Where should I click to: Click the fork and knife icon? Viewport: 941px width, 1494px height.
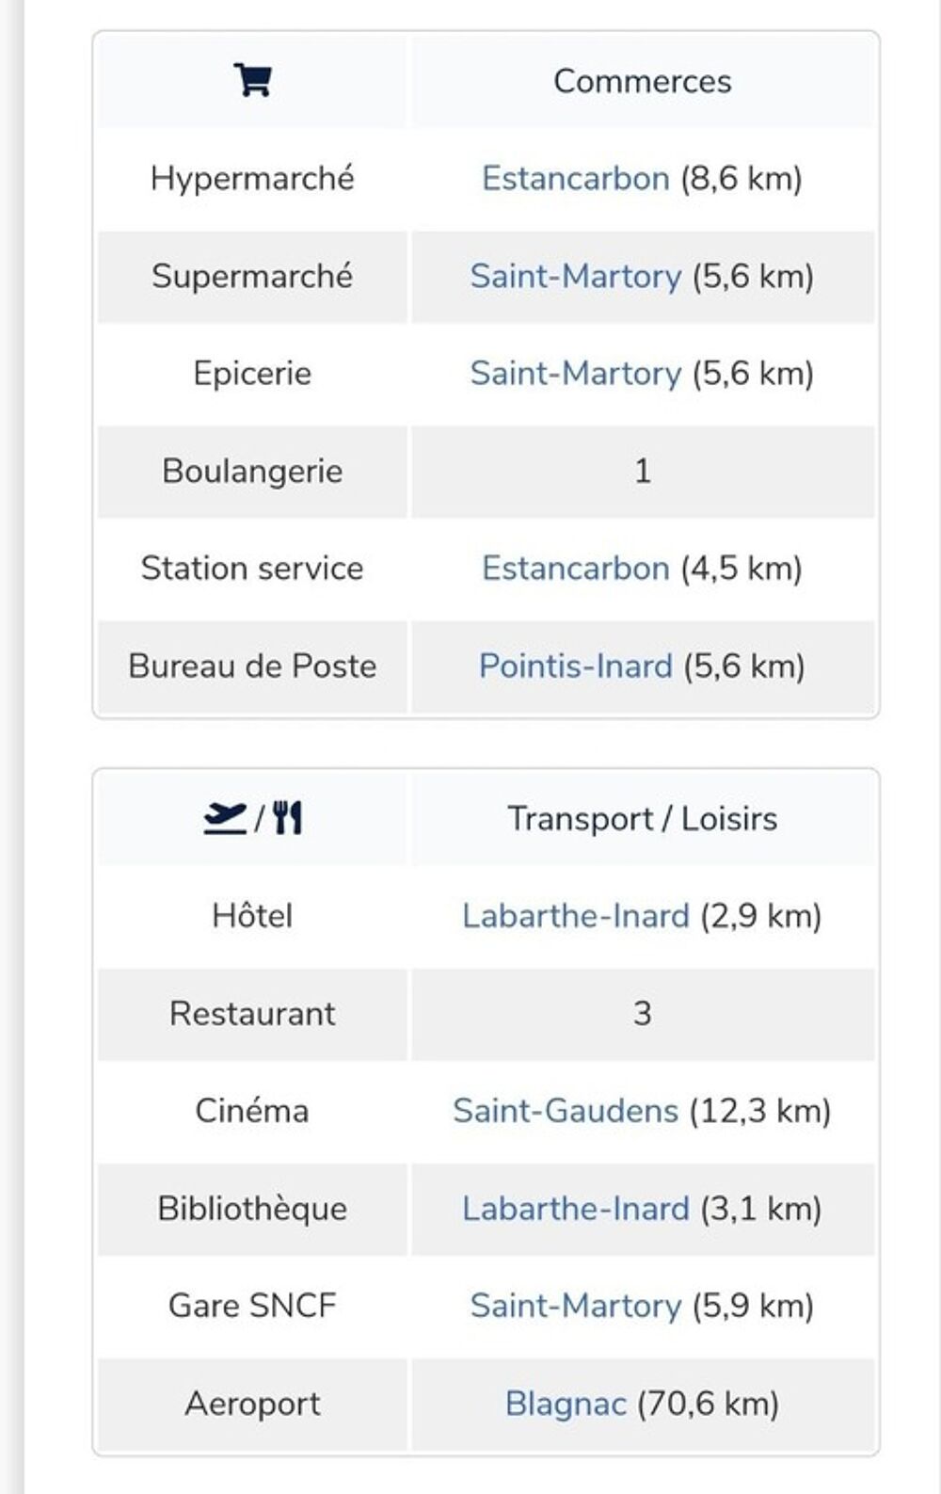pos(288,818)
